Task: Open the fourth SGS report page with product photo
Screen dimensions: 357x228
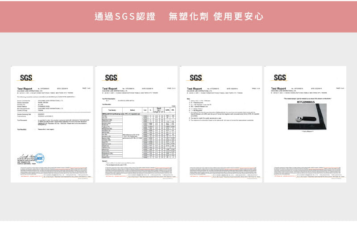Action: (x=305, y=124)
